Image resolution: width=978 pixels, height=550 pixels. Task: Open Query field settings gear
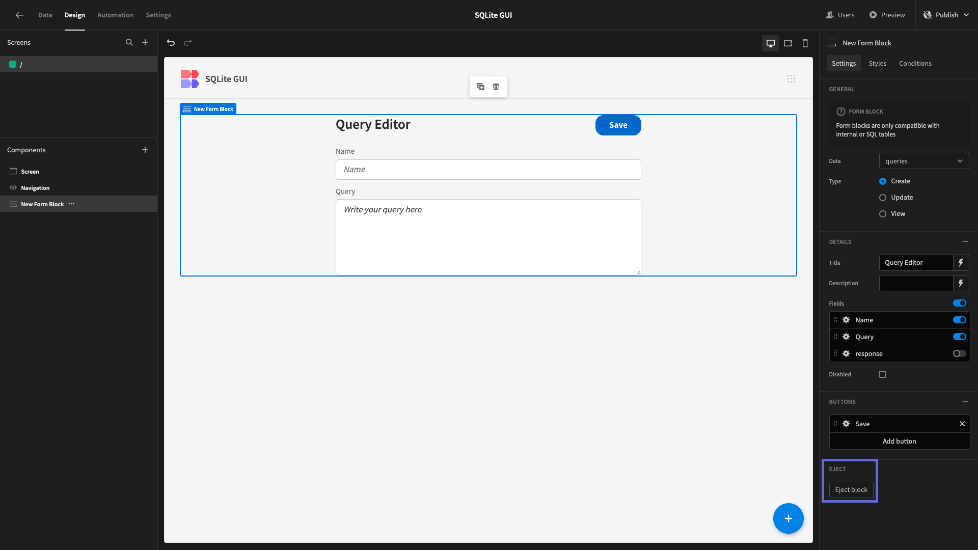(x=846, y=337)
